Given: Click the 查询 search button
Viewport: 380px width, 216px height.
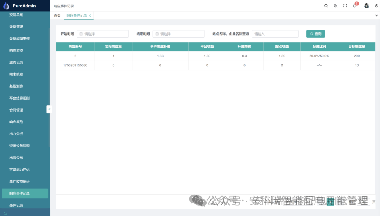Looking at the screenshot, I should [x=315, y=34].
